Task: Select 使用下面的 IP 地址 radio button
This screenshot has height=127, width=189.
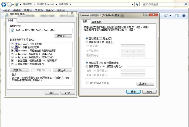Action: click(x=87, y=42)
